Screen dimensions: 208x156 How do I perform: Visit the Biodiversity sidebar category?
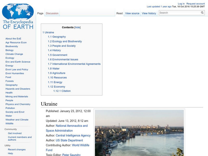pyautogui.click(x=11, y=46)
